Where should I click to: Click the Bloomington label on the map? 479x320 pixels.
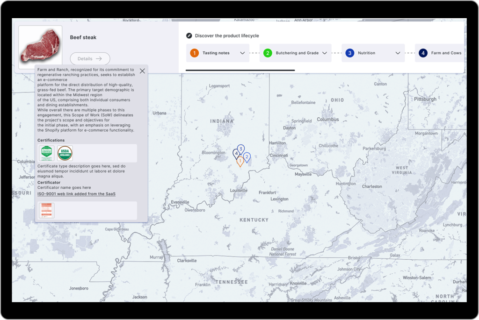[x=213, y=153]
